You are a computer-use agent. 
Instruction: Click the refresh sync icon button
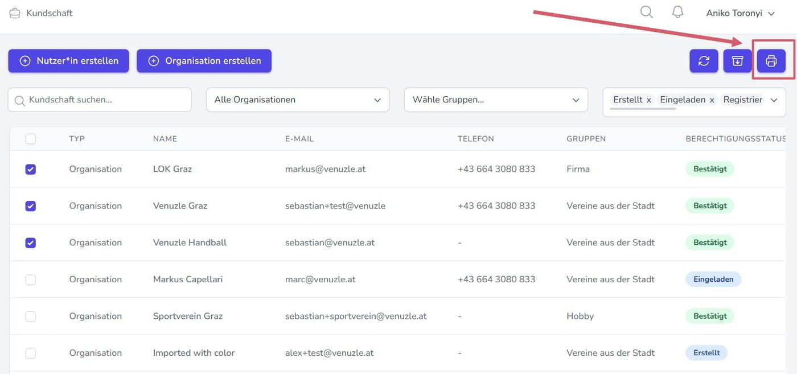pyautogui.click(x=704, y=61)
